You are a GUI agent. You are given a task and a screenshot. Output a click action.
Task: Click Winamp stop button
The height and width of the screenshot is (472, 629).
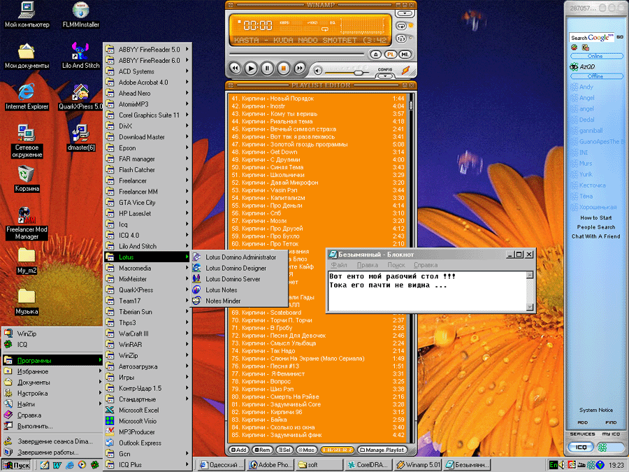click(x=283, y=69)
